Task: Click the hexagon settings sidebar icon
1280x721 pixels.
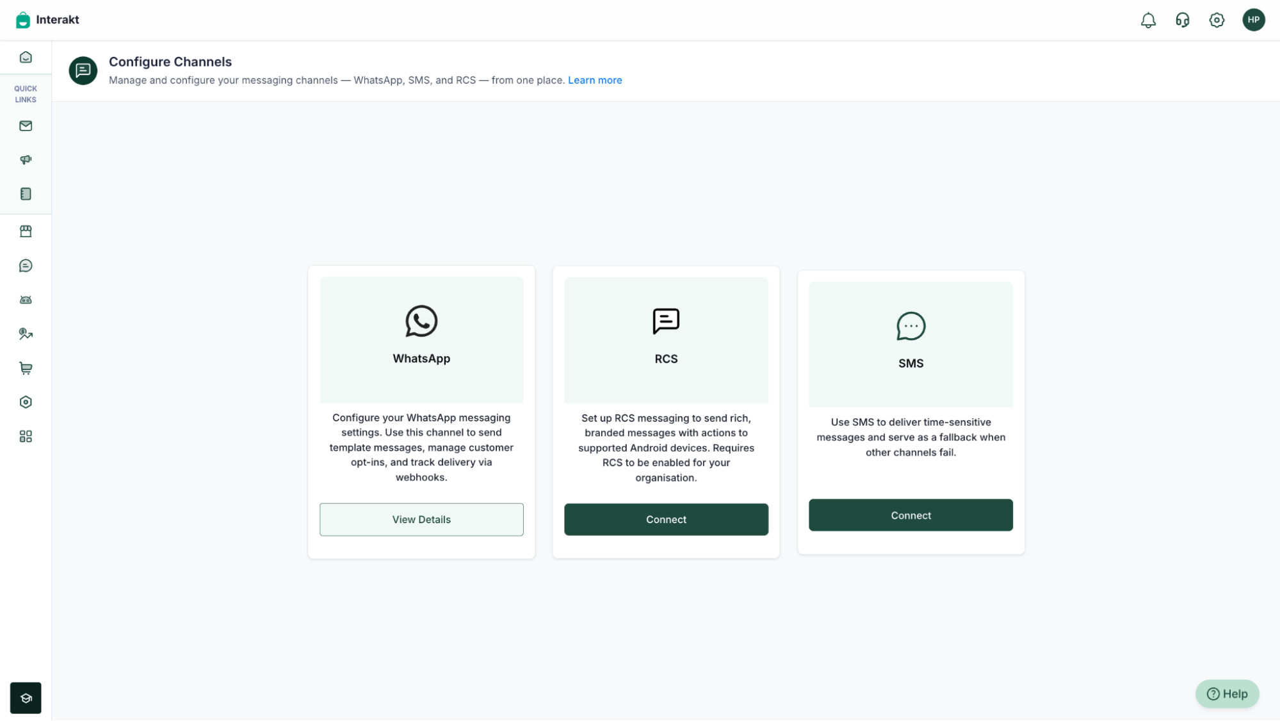Action: tap(26, 402)
